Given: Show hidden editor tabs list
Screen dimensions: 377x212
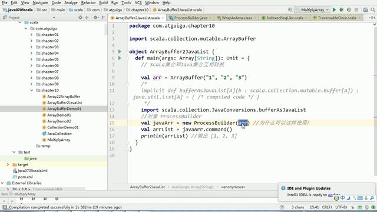Looking at the screenshot, I should coord(372,18).
